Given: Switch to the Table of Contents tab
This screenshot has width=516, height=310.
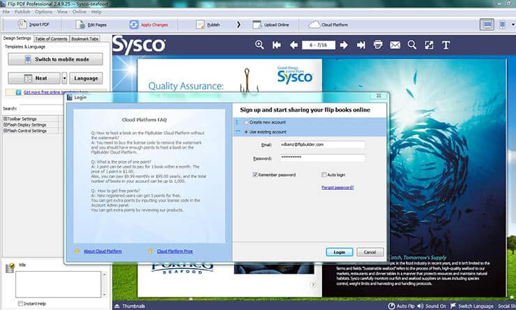Looking at the screenshot, I should click(51, 38).
